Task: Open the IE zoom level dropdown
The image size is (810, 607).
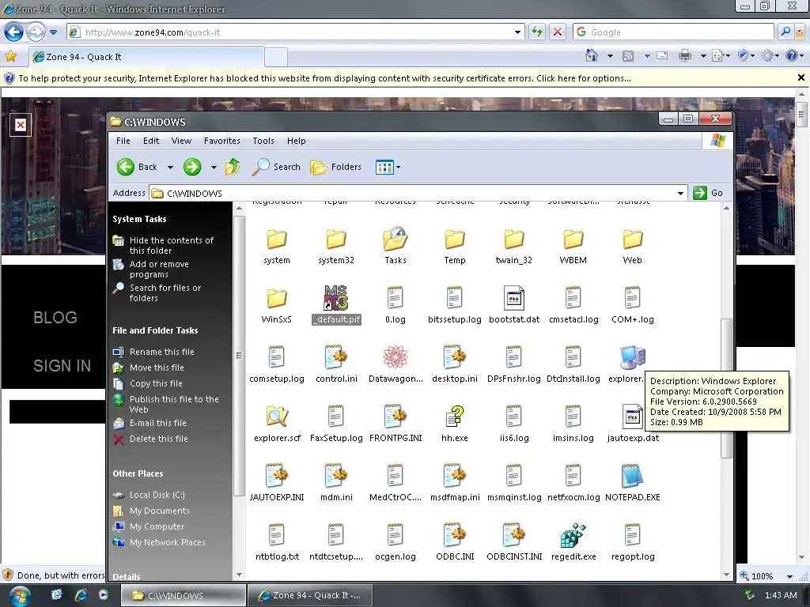Action: pos(789,576)
